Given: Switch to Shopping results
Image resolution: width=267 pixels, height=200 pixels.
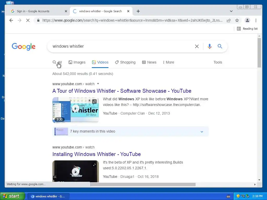Looking at the screenshot, I should 125,62.
